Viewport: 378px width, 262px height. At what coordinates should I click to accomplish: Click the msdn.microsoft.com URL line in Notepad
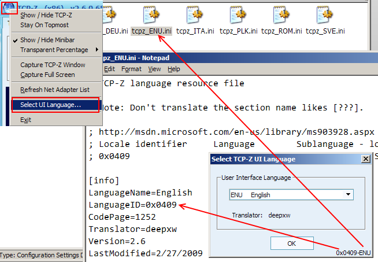pos(231,132)
